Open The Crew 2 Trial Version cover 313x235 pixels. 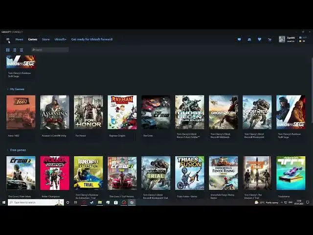click(x=122, y=173)
